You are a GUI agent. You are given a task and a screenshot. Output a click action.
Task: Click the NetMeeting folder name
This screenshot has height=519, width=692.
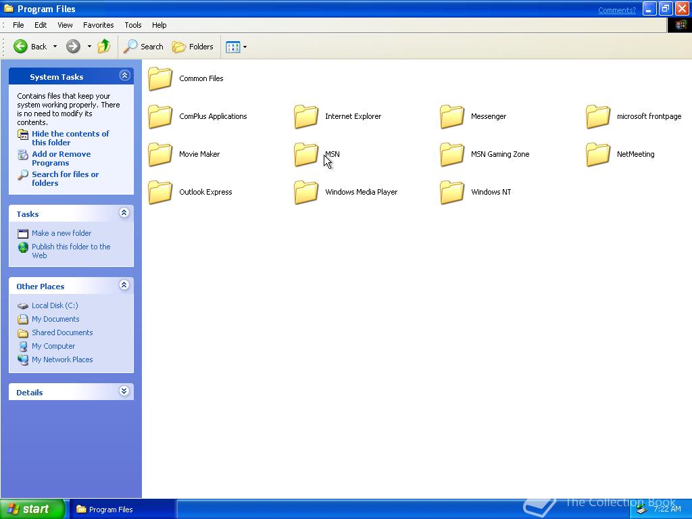click(x=635, y=154)
